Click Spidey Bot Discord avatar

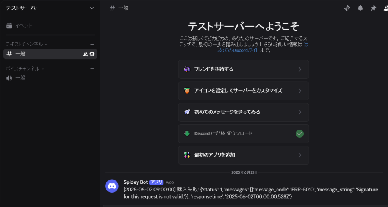pyautogui.click(x=112, y=186)
